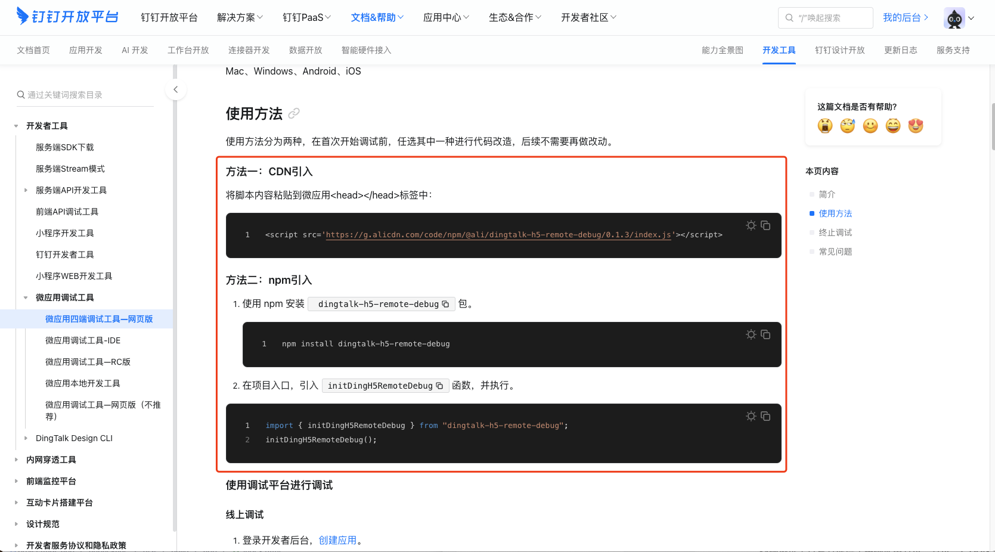
Task: Rate document with heart-eyes emoji
Action: click(916, 126)
